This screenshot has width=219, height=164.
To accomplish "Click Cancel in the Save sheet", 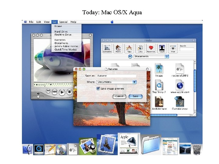I will [x=120, y=96].
